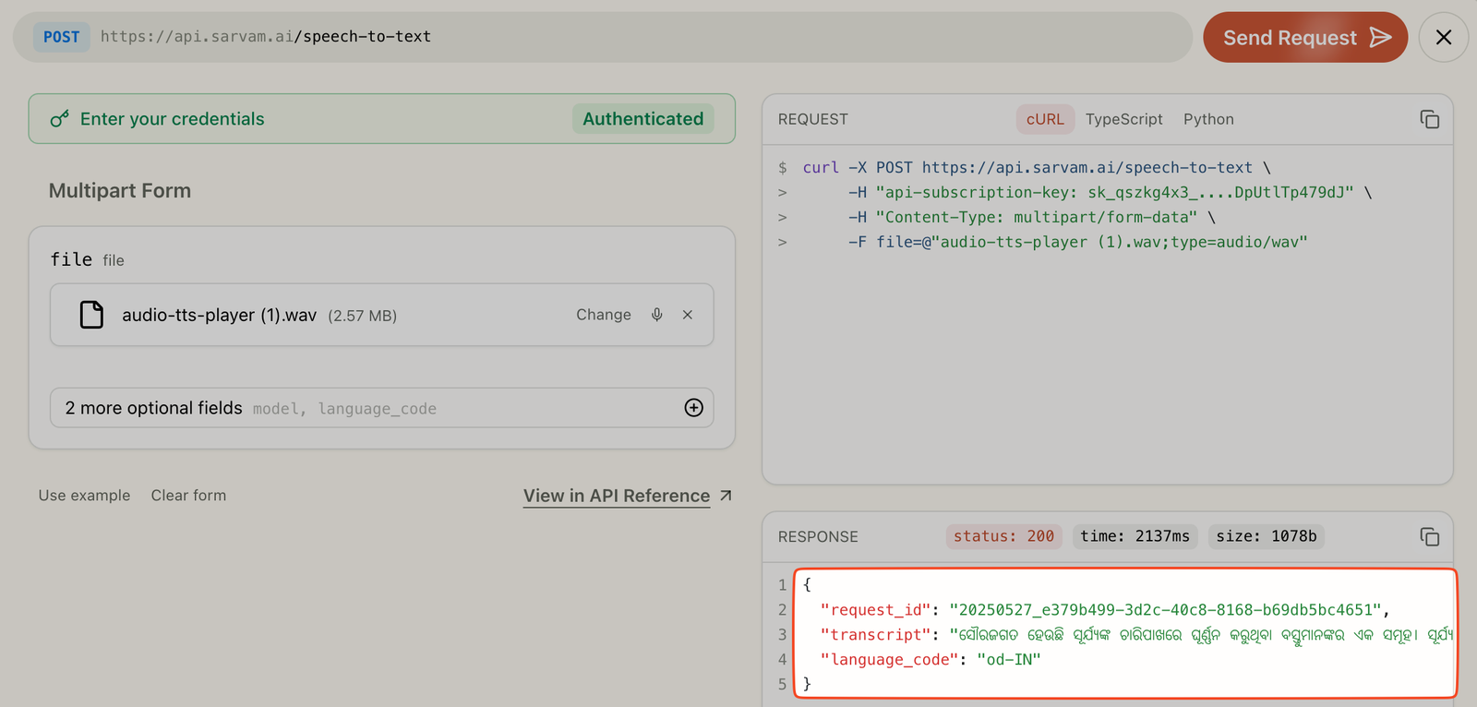The width and height of the screenshot is (1477, 707).
Task: Click Use example link
Action: (84, 496)
